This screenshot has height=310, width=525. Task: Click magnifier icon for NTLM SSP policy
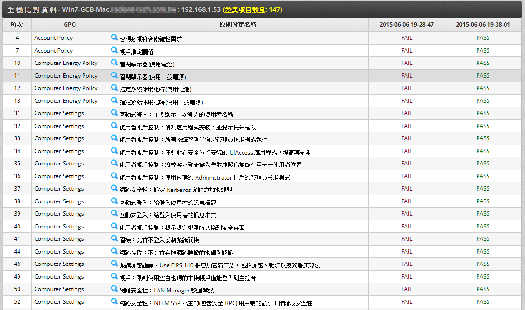coord(114,301)
